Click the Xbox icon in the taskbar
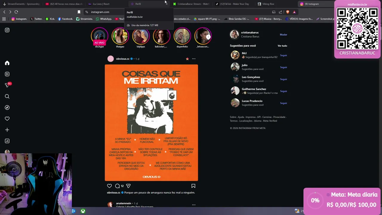 point(83,211)
